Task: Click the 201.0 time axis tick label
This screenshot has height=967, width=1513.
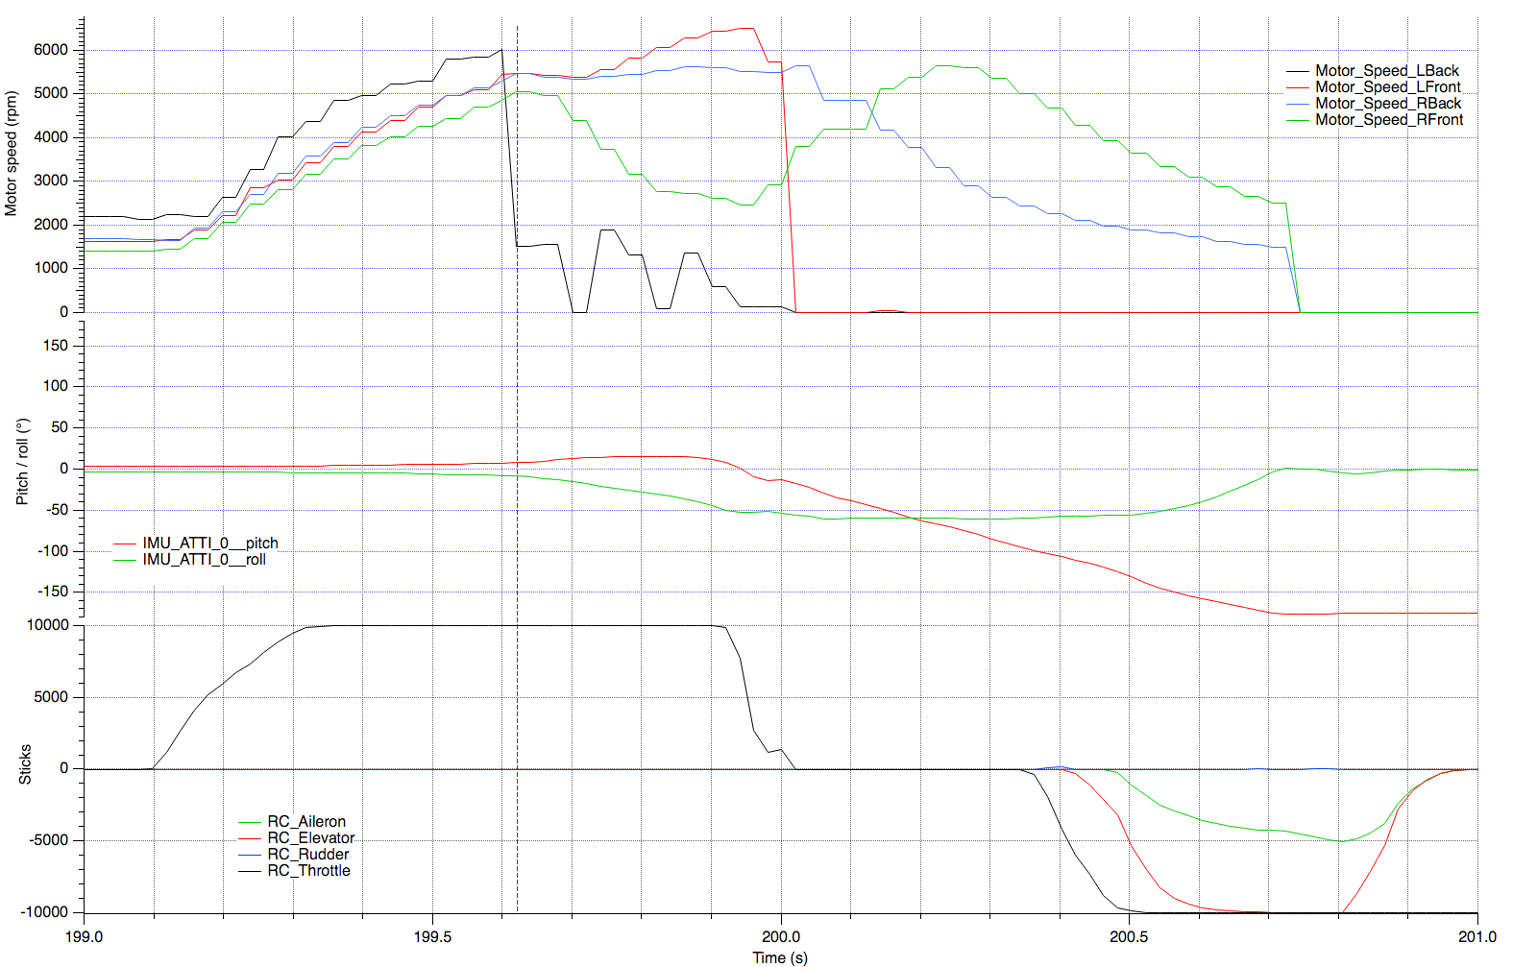Action: [x=1477, y=936]
